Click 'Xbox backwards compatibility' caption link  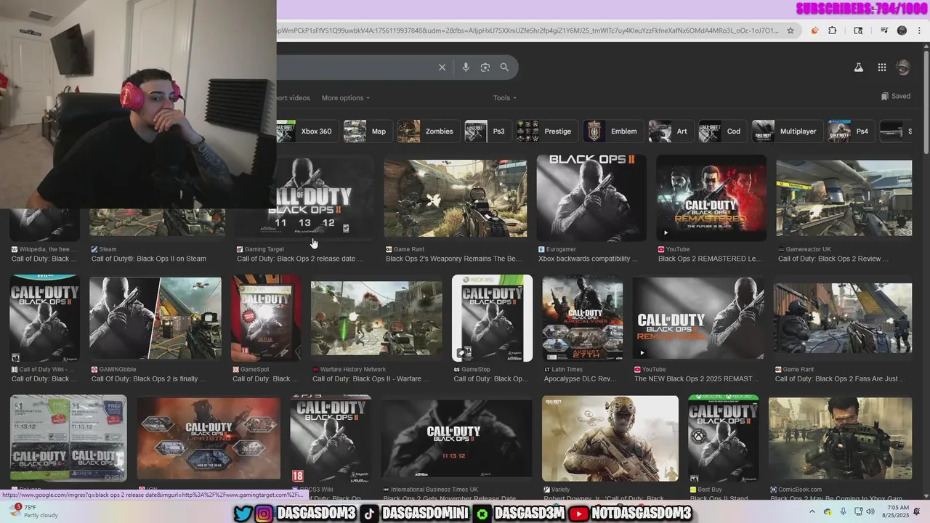click(588, 259)
